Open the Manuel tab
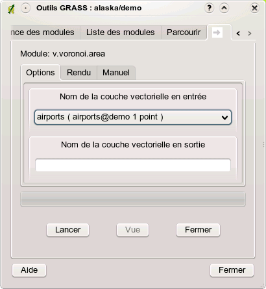 pyautogui.click(x=116, y=73)
